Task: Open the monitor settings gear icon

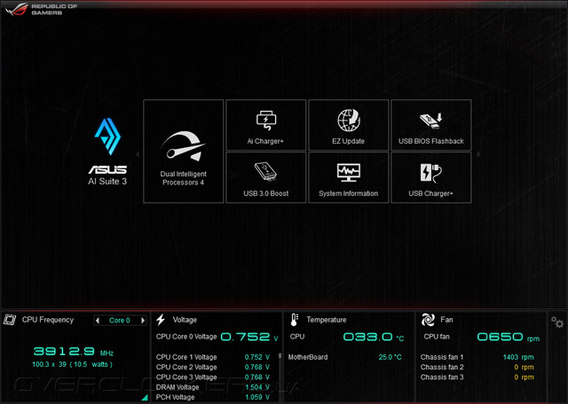Action: click(557, 322)
